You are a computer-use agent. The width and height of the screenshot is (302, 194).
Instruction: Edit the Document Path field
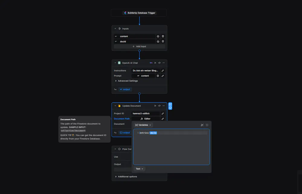(162, 119)
